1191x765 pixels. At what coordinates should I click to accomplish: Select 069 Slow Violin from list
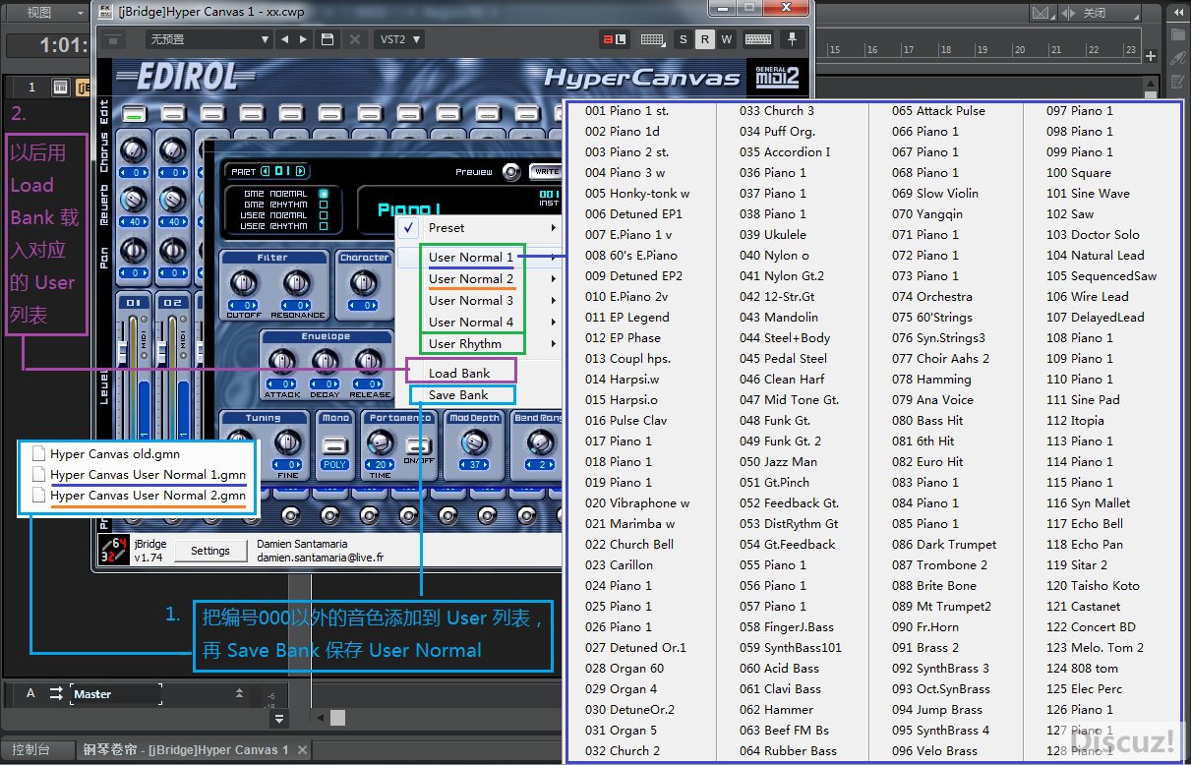click(935, 194)
